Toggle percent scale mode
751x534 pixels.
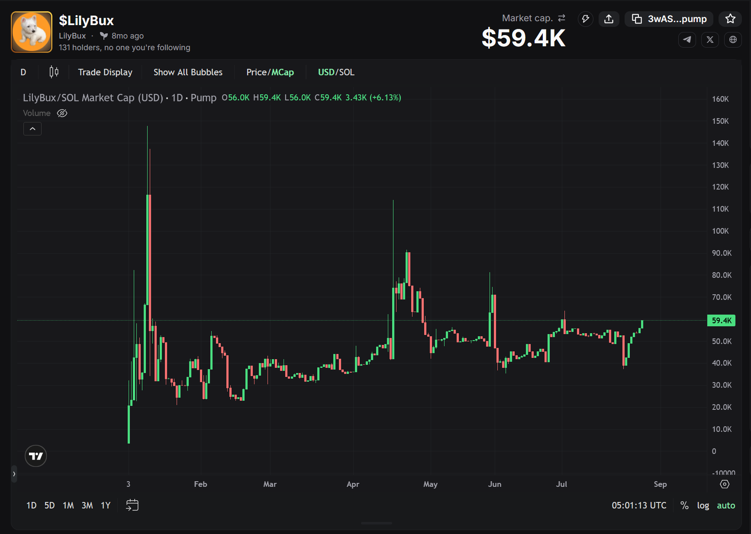(684, 505)
